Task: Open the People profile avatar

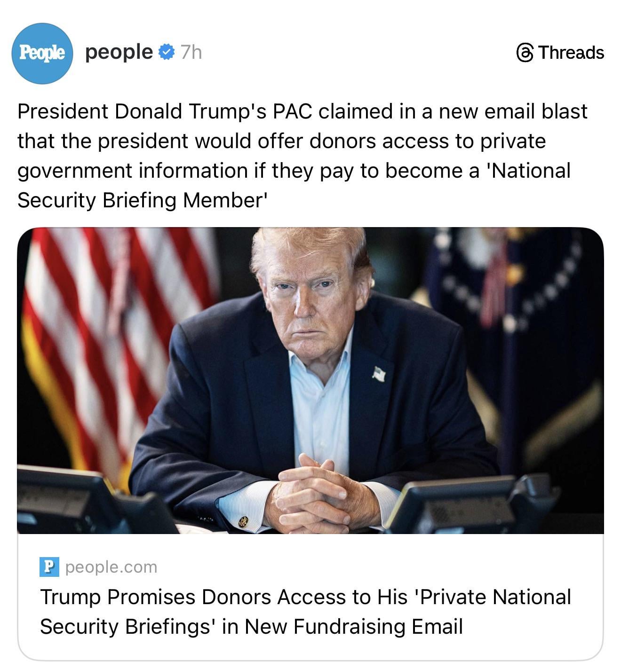Action: 42,53
